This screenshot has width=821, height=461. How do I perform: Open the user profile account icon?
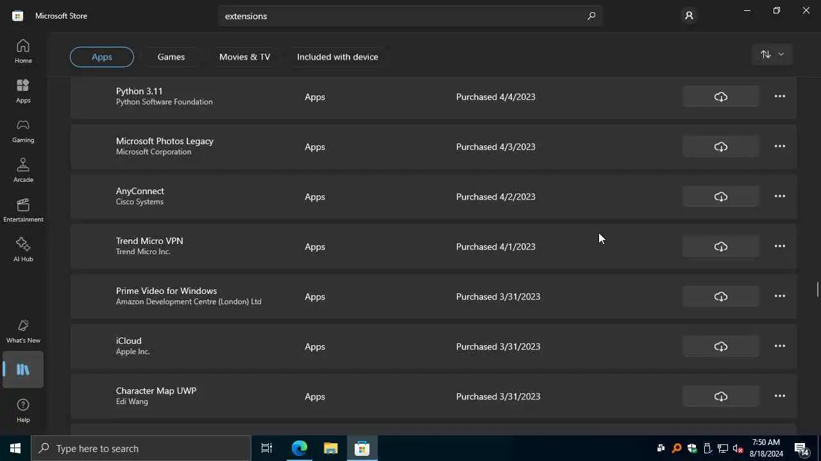tap(689, 15)
